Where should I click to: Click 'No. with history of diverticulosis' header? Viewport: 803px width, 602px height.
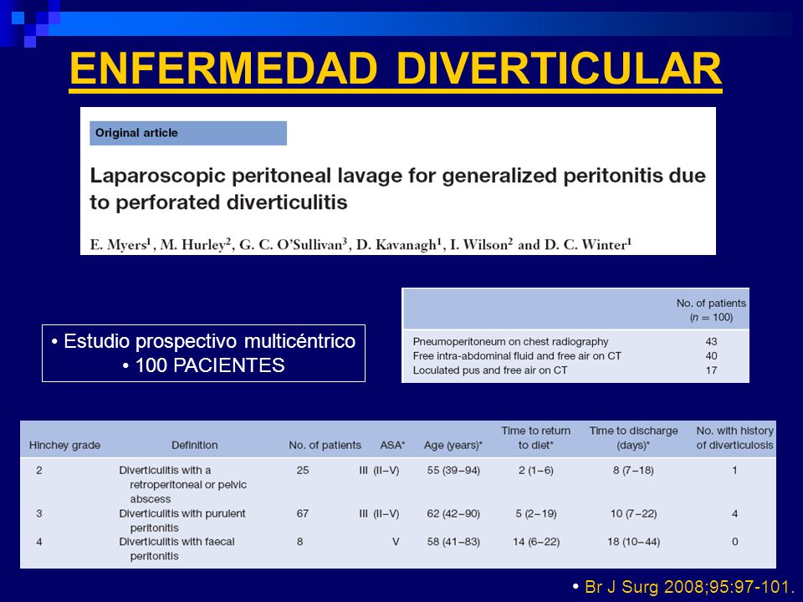735,438
